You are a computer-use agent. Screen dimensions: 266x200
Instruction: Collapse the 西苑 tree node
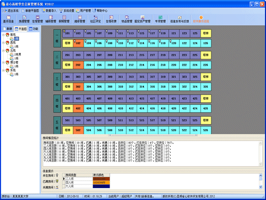click(3, 43)
